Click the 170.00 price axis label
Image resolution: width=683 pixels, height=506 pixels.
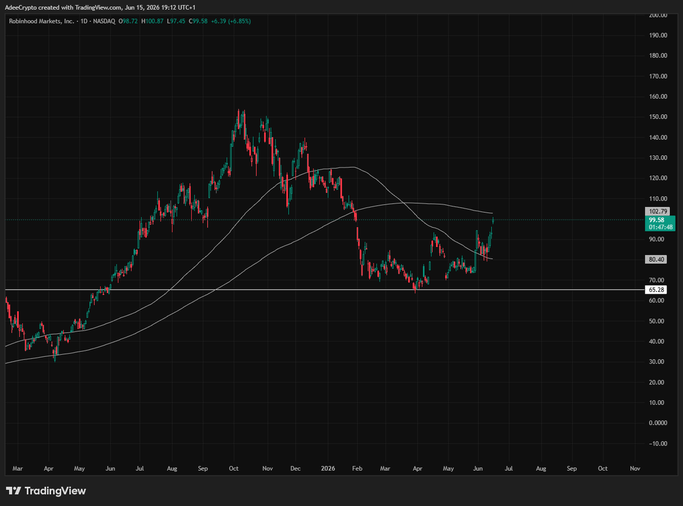[x=658, y=76]
